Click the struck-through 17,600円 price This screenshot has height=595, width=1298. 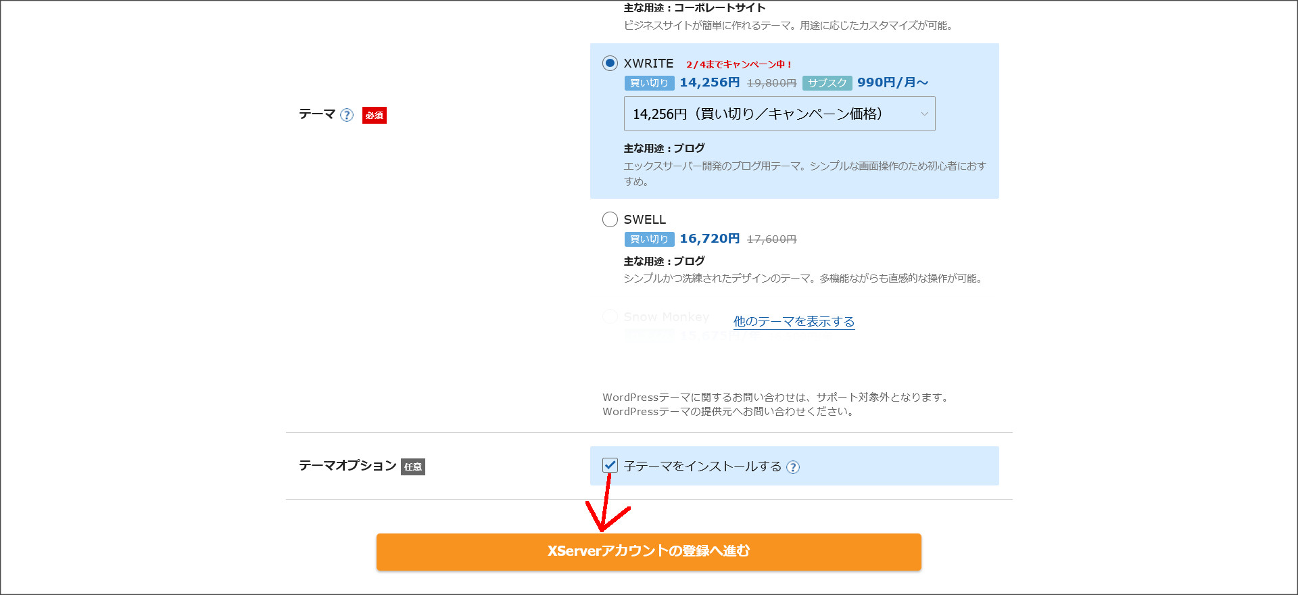click(x=771, y=239)
